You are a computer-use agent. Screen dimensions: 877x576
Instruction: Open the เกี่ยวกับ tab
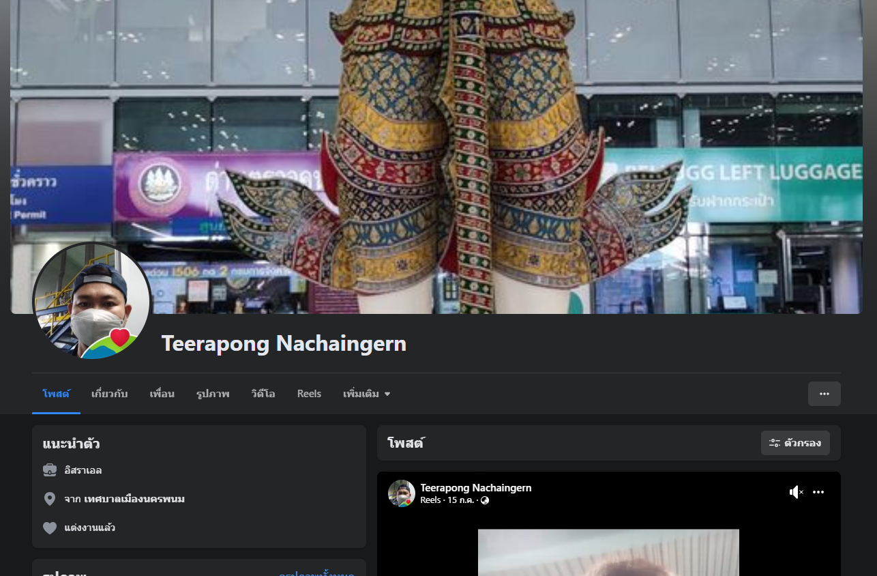[x=110, y=394]
